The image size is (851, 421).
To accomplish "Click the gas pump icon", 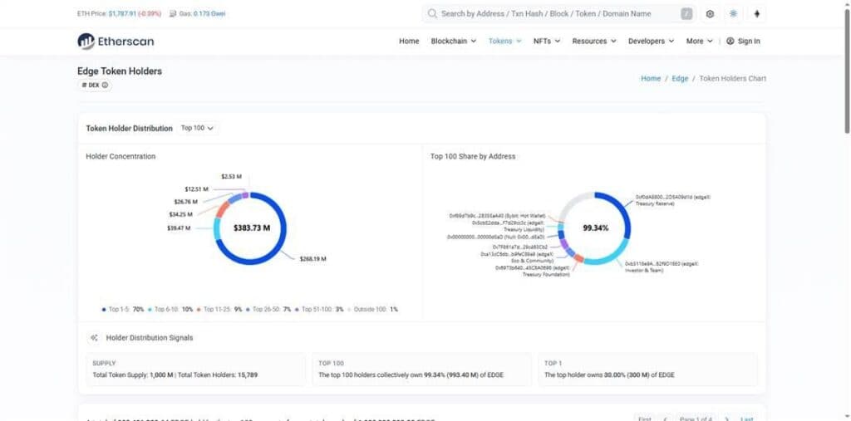I will coord(173,13).
